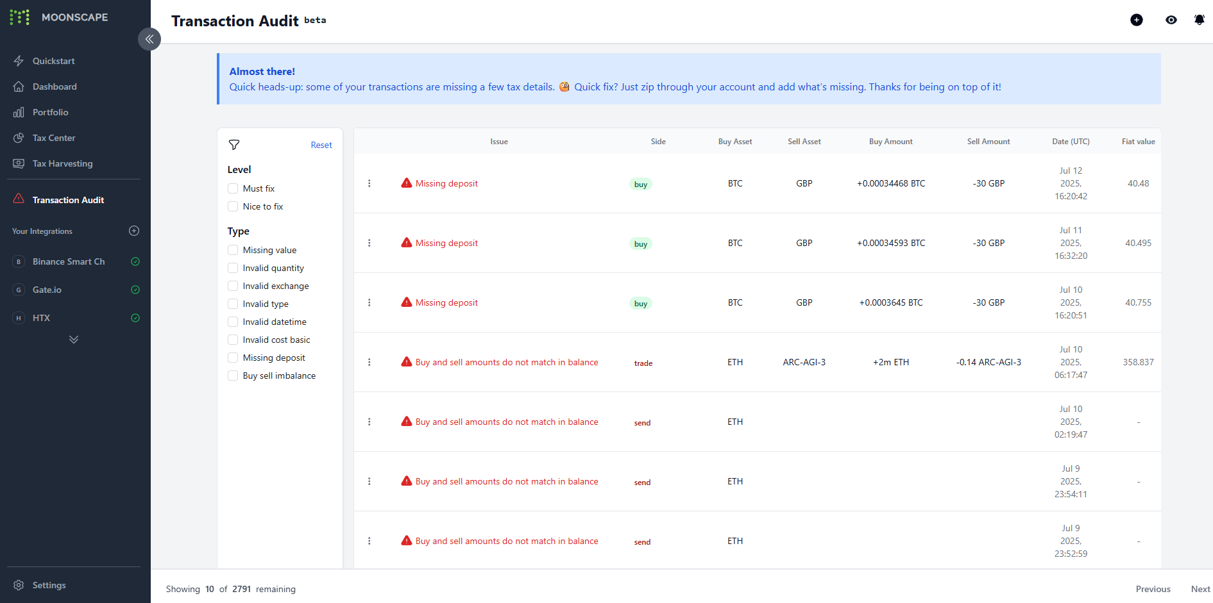Click buy badge on +0.00034468 BTC row
1213x603 pixels.
pyautogui.click(x=641, y=185)
